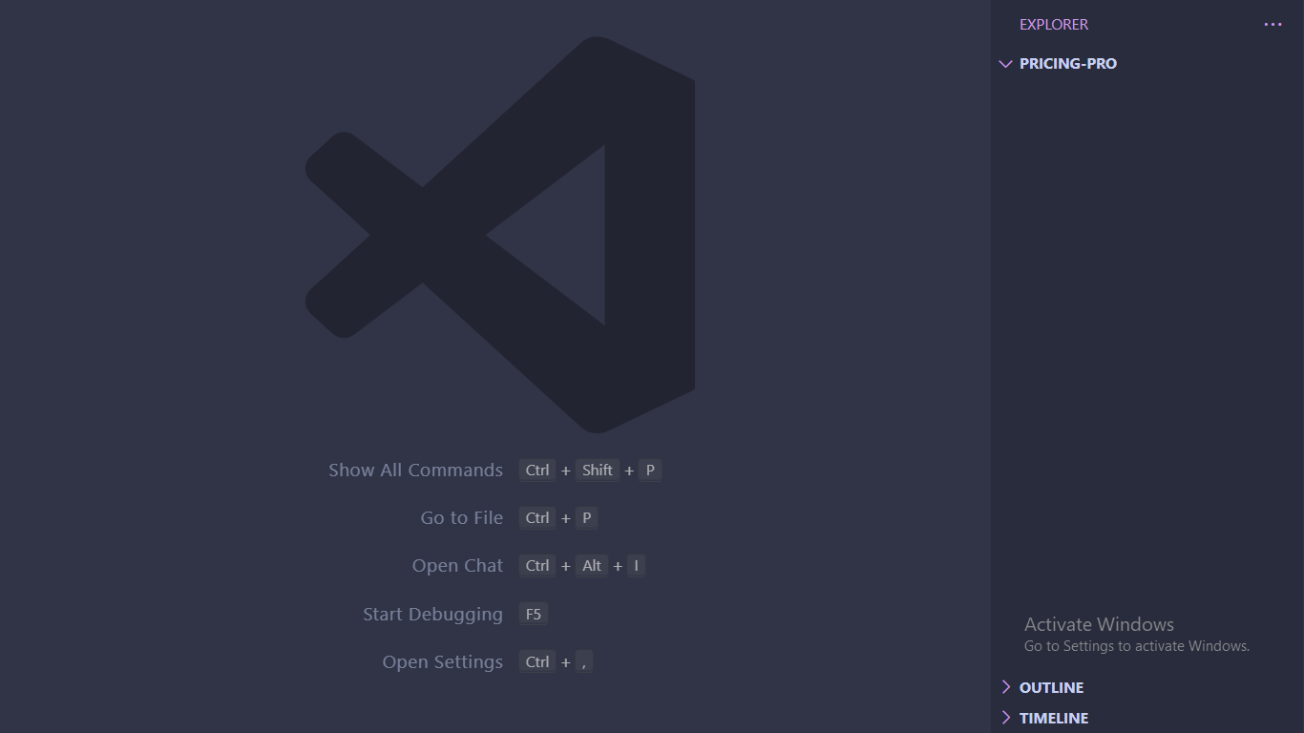The height and width of the screenshot is (733, 1304).
Task: Click the Open Settings label
Action: (x=443, y=662)
